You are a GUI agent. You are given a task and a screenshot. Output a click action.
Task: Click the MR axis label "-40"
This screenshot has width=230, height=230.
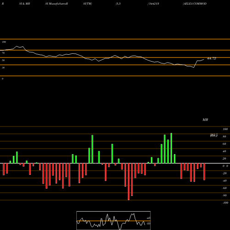[224, 181]
